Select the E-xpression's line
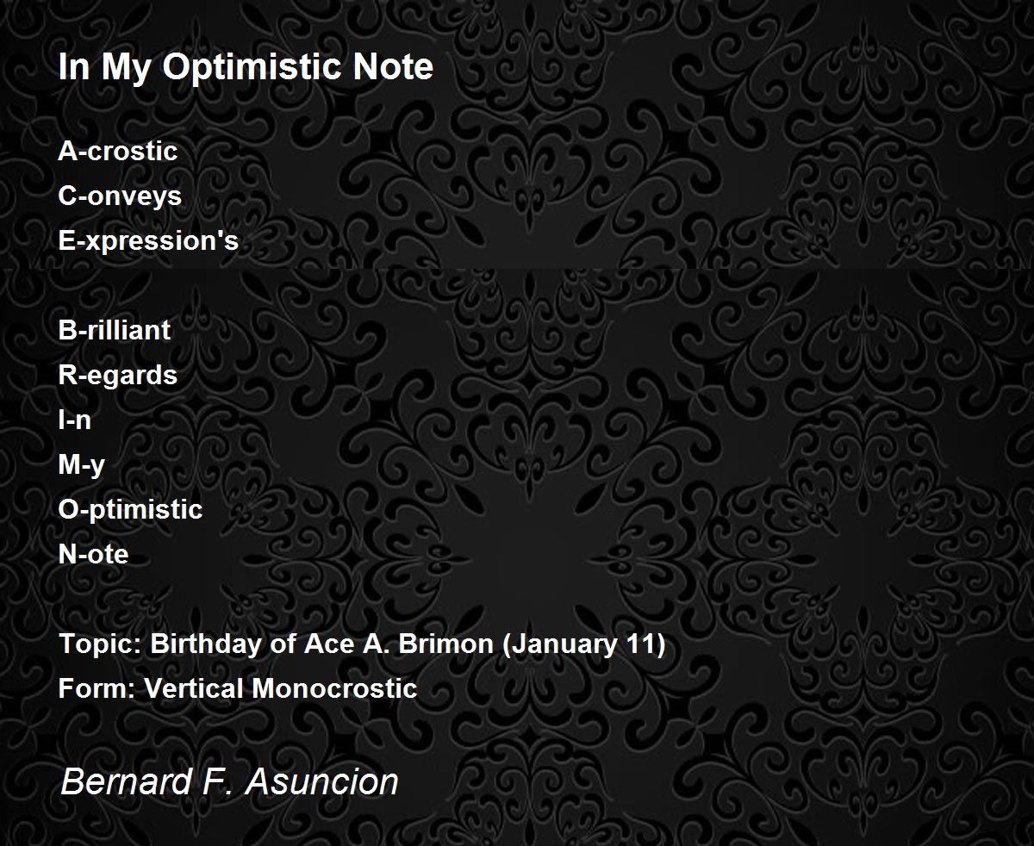1034x846 pixels. click(148, 241)
